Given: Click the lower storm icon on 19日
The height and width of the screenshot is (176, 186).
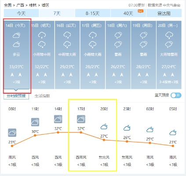Looking at the screenshot, I should pyautogui.click(x=143, y=44).
